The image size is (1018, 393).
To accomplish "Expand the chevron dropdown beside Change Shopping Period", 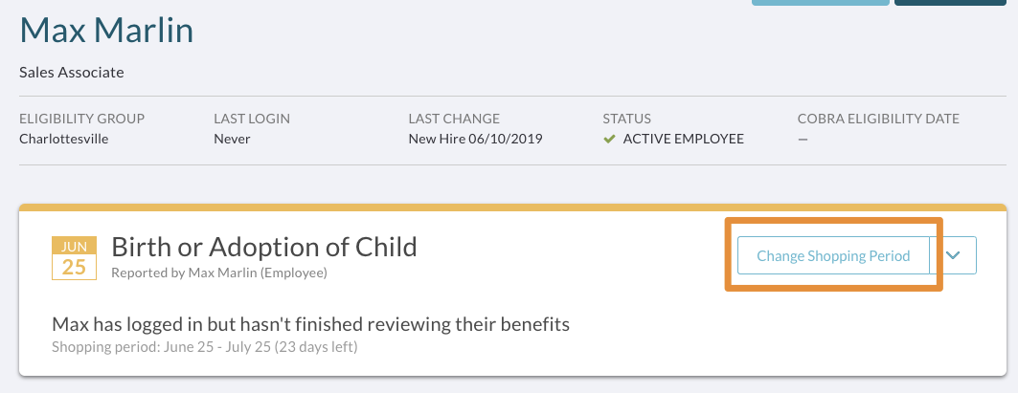I will [x=953, y=255].
